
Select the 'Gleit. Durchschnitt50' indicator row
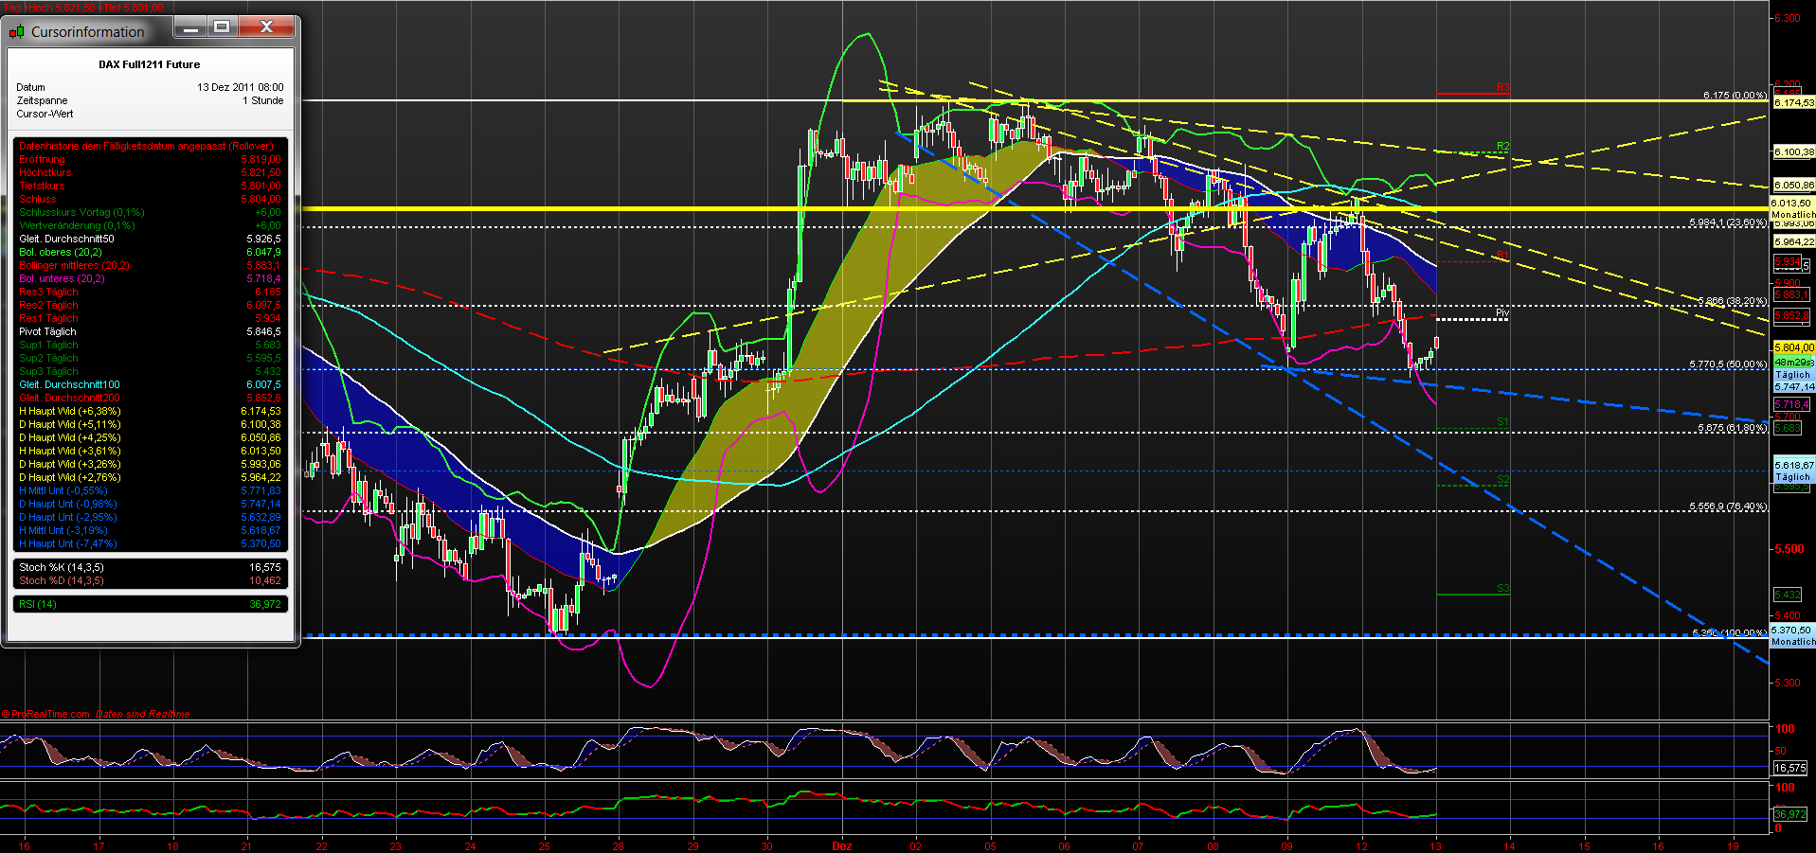(66, 239)
